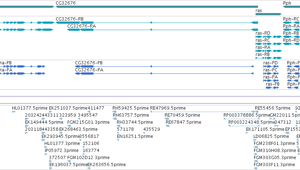Viewport: 300px width, 170px height.
Task: Click EST RH33744.5prime
Action: coord(135,122)
